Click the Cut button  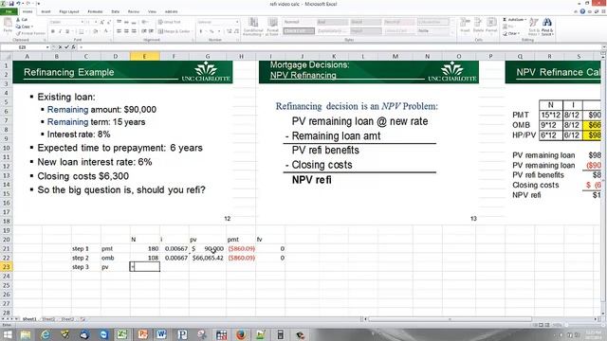22,20
